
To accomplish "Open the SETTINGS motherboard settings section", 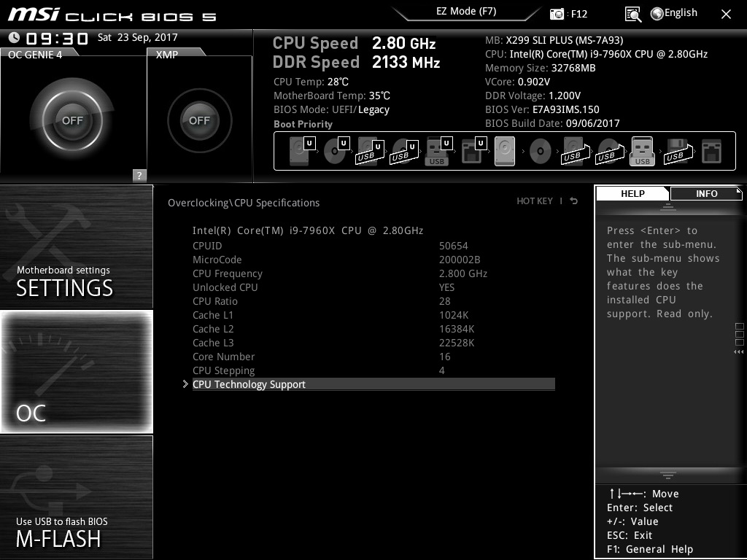I will coord(76,246).
